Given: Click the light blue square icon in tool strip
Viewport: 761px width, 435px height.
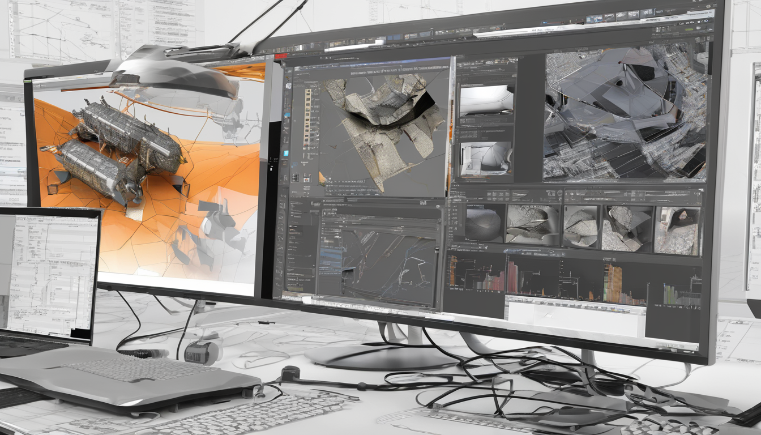Looking at the screenshot, I should [x=285, y=154].
